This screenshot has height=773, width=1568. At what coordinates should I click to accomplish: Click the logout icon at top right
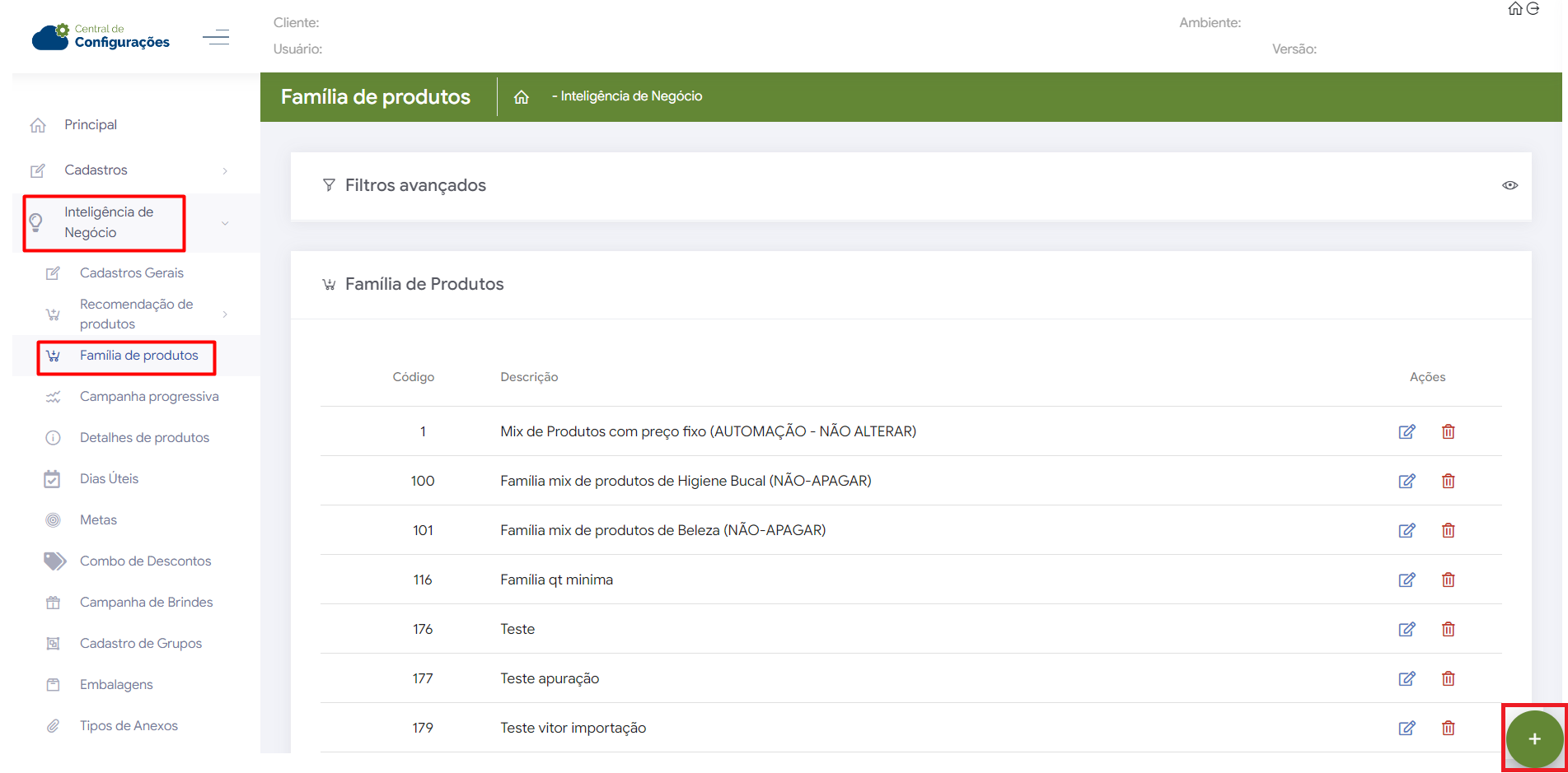coord(1533,9)
